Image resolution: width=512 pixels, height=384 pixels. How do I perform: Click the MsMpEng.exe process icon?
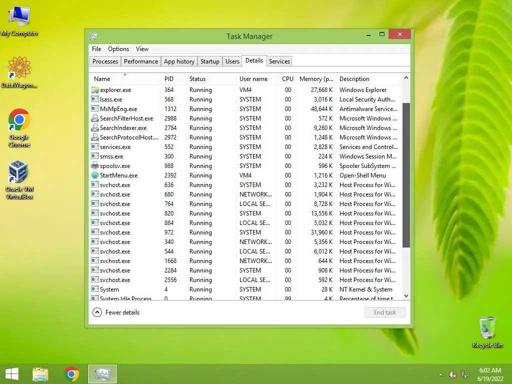point(94,108)
